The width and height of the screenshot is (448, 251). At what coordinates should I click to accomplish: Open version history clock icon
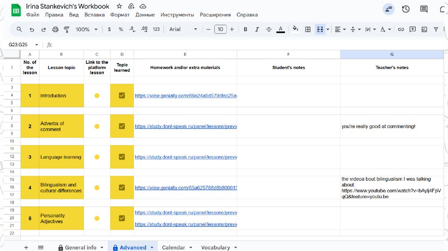tap(406, 9)
